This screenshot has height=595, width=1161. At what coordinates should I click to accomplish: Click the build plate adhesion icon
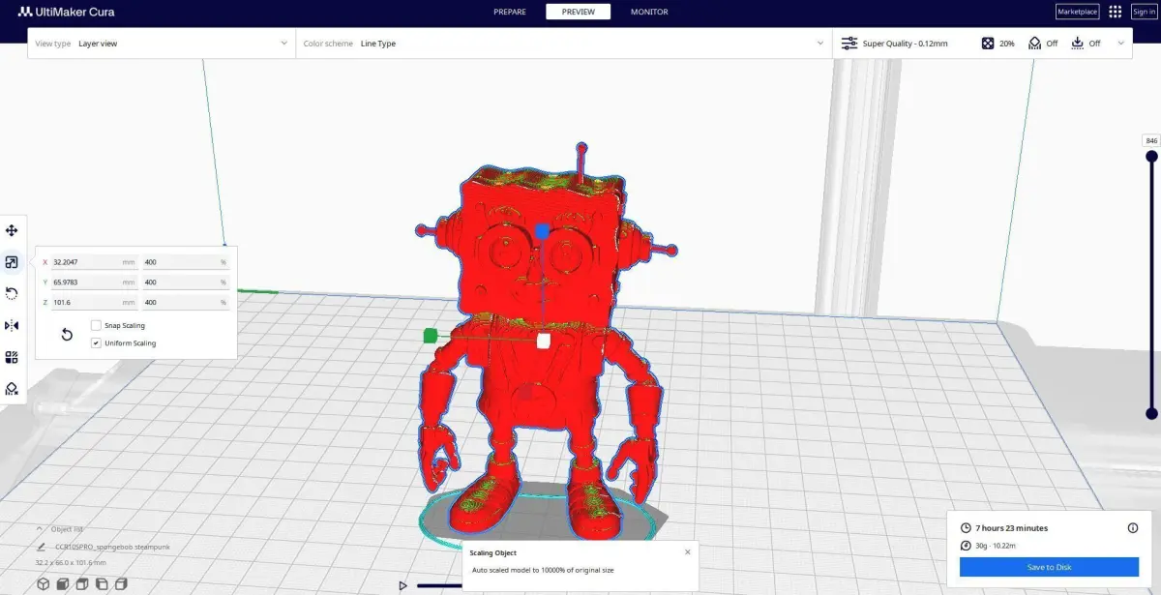point(1078,44)
